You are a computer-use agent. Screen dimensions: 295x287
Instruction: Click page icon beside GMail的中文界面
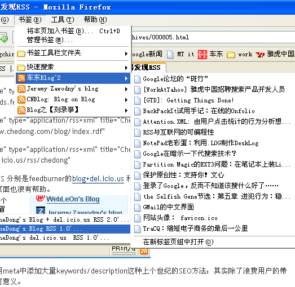coord(137,208)
